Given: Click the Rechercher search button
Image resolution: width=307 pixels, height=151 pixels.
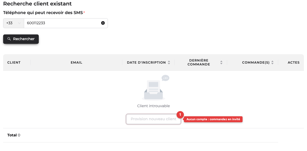Looking at the screenshot, I should [21, 39].
